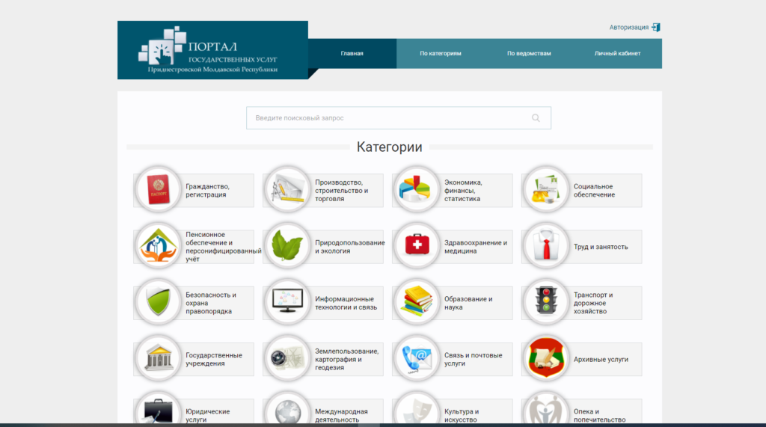The width and height of the screenshot is (766, 427).
Task: Click the green leaf icon for Природопользование
Action: (x=288, y=246)
